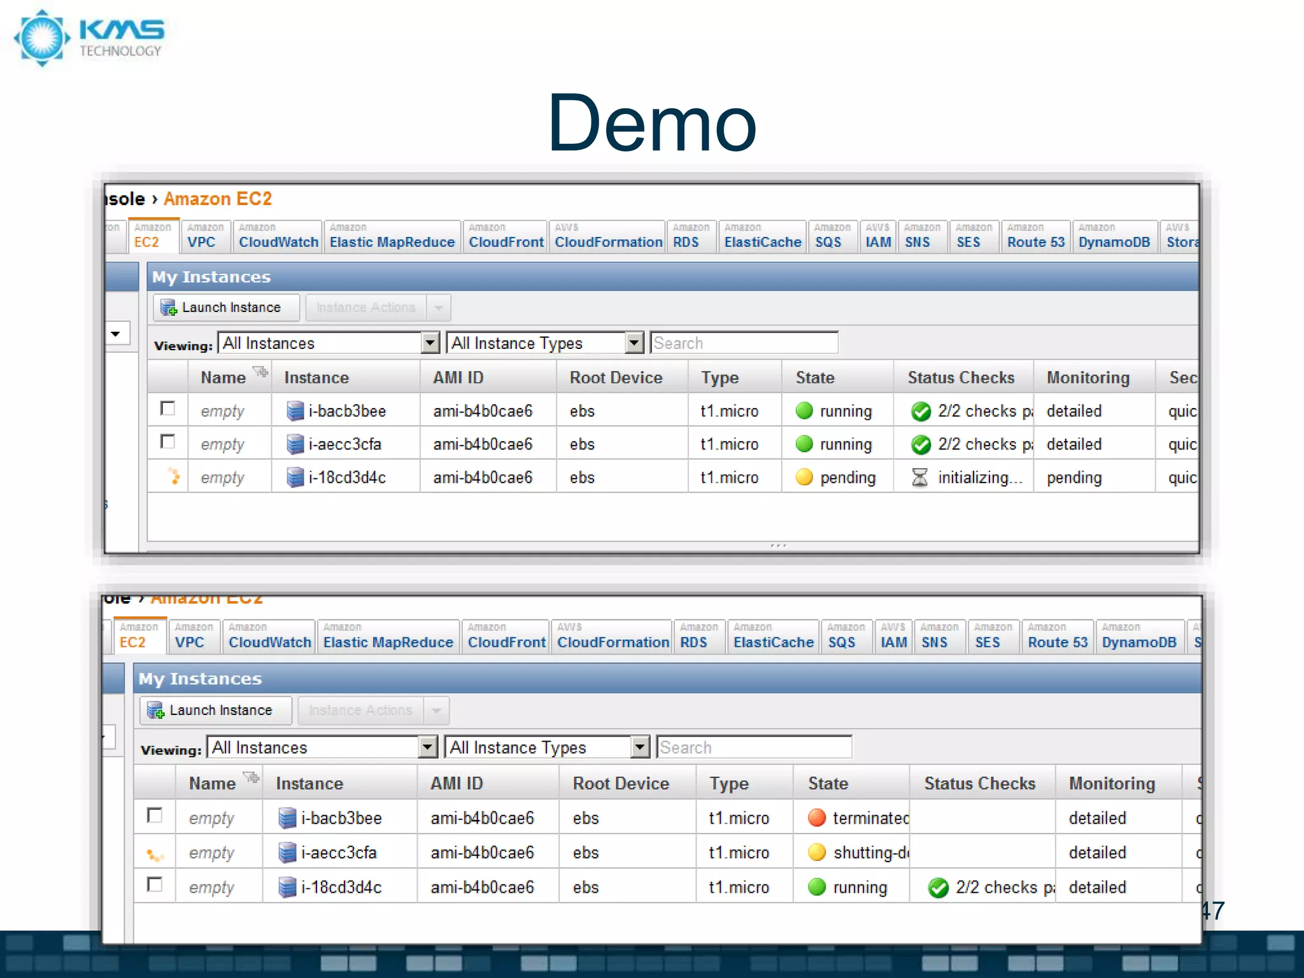Image resolution: width=1304 pixels, height=978 pixels.
Task: Click yellow shutting-down state indicator in bottom console
Action: [817, 852]
